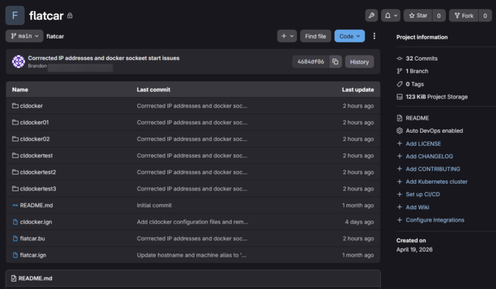Click Add LICENSE link
496x289 pixels.
coord(423,144)
